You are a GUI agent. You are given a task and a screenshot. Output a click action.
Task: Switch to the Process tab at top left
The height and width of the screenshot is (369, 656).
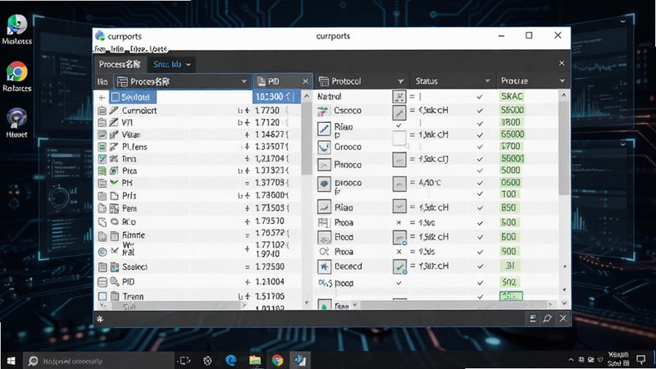120,64
